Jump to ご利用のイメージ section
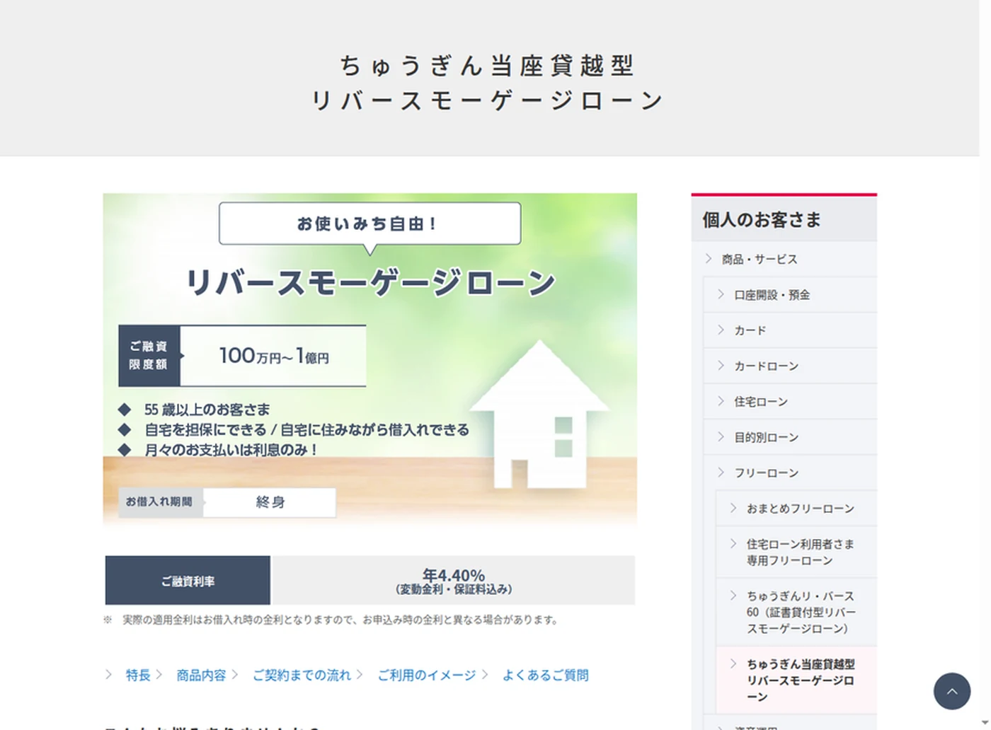This screenshot has width=991, height=730. pyautogui.click(x=426, y=676)
